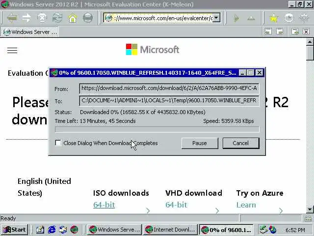This screenshot has width=314, height=236.
Task: Click the page scrollbar up arrow
Action: 310,42
